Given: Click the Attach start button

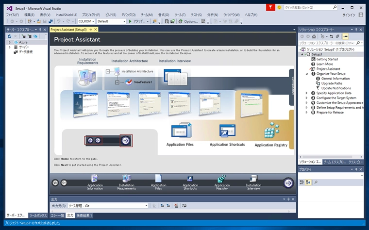Looking at the screenshot, I should [x=139, y=21].
